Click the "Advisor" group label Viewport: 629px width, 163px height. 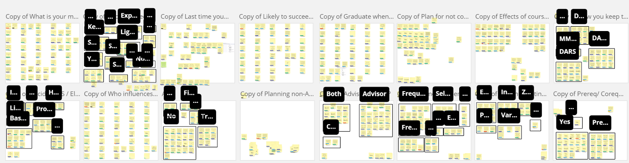point(374,94)
